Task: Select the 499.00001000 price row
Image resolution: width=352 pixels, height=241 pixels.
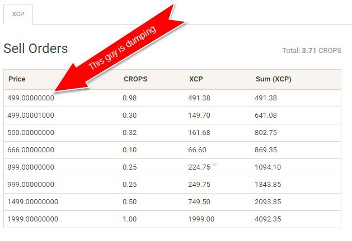Action: [172, 115]
